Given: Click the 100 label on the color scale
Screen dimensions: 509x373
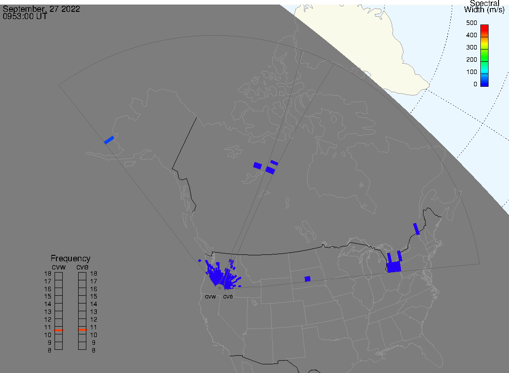Looking at the screenshot, I should click(472, 72).
